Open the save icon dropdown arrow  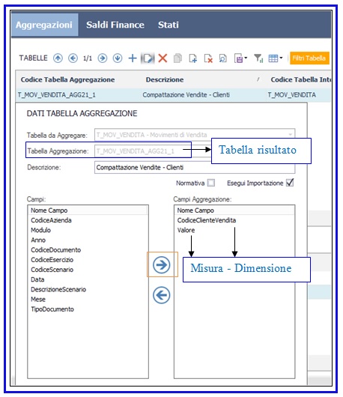(x=246, y=58)
